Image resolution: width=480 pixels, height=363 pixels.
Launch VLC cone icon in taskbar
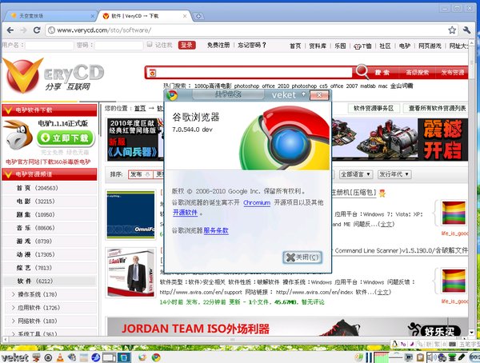[60, 357]
